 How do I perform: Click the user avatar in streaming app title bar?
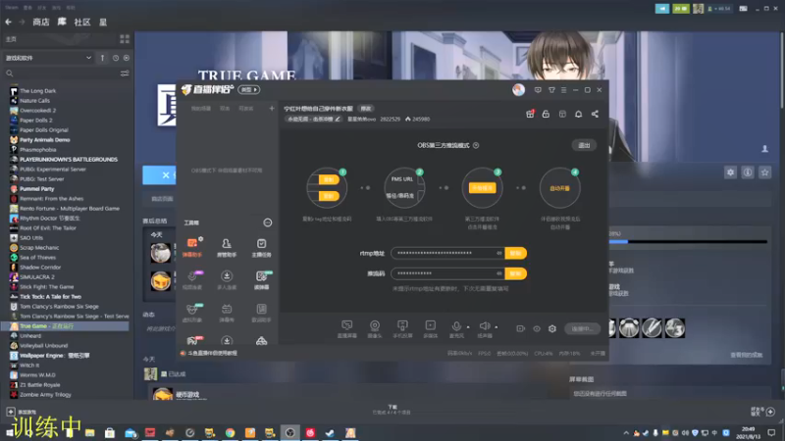tap(518, 89)
